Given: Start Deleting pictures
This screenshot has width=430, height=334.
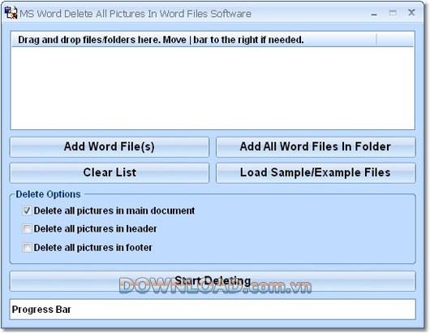Looking at the screenshot, I should pyautogui.click(x=213, y=281).
